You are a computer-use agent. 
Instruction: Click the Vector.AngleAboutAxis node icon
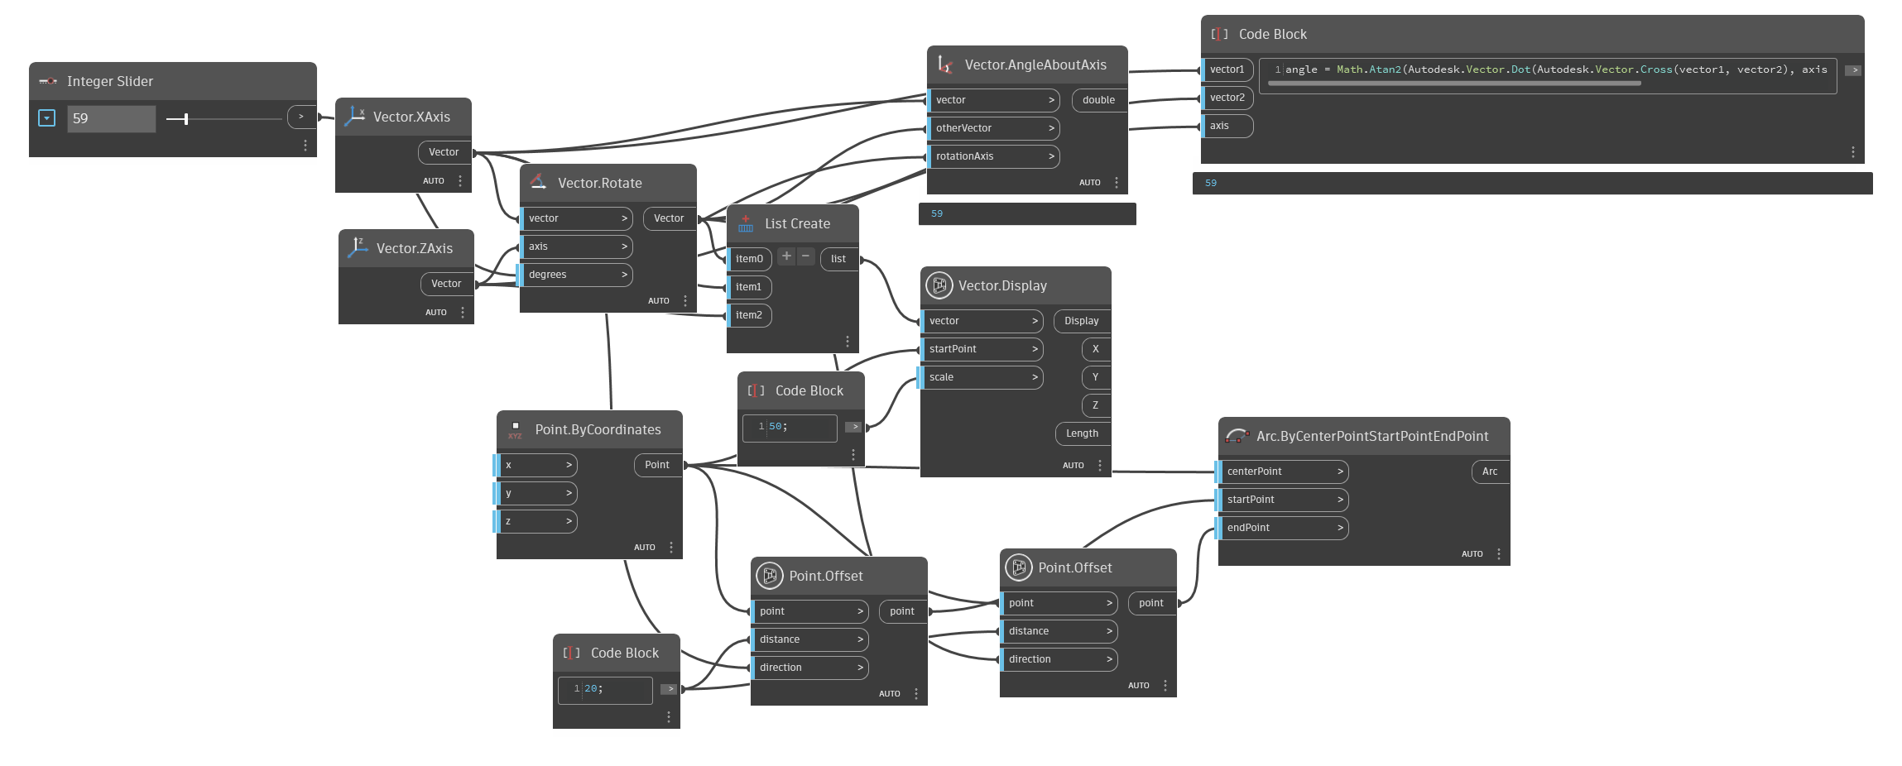[945, 65]
